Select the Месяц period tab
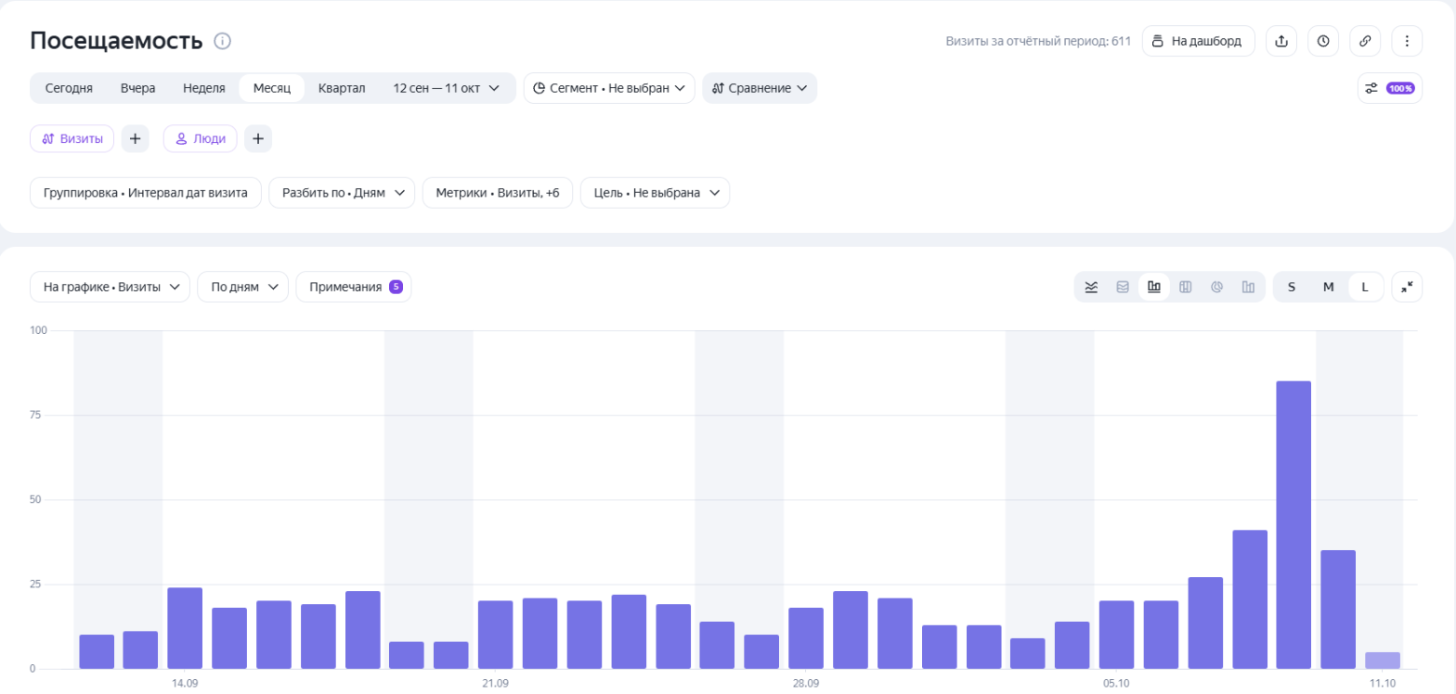1456x694 pixels. pos(272,88)
